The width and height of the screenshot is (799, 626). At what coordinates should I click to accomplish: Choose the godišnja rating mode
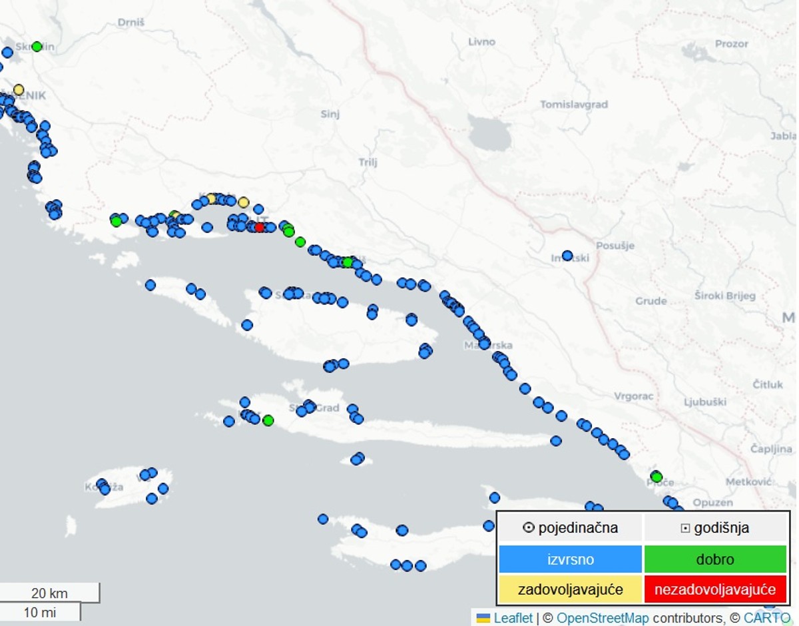pyautogui.click(x=715, y=528)
